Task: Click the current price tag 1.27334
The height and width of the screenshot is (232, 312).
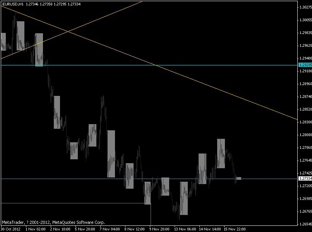Action: pyautogui.click(x=305, y=179)
